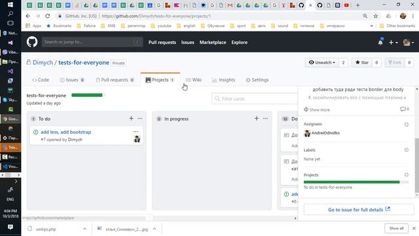Viewport: 419px width, 236px height.
Task: Select the Projects tab
Action: point(160,80)
